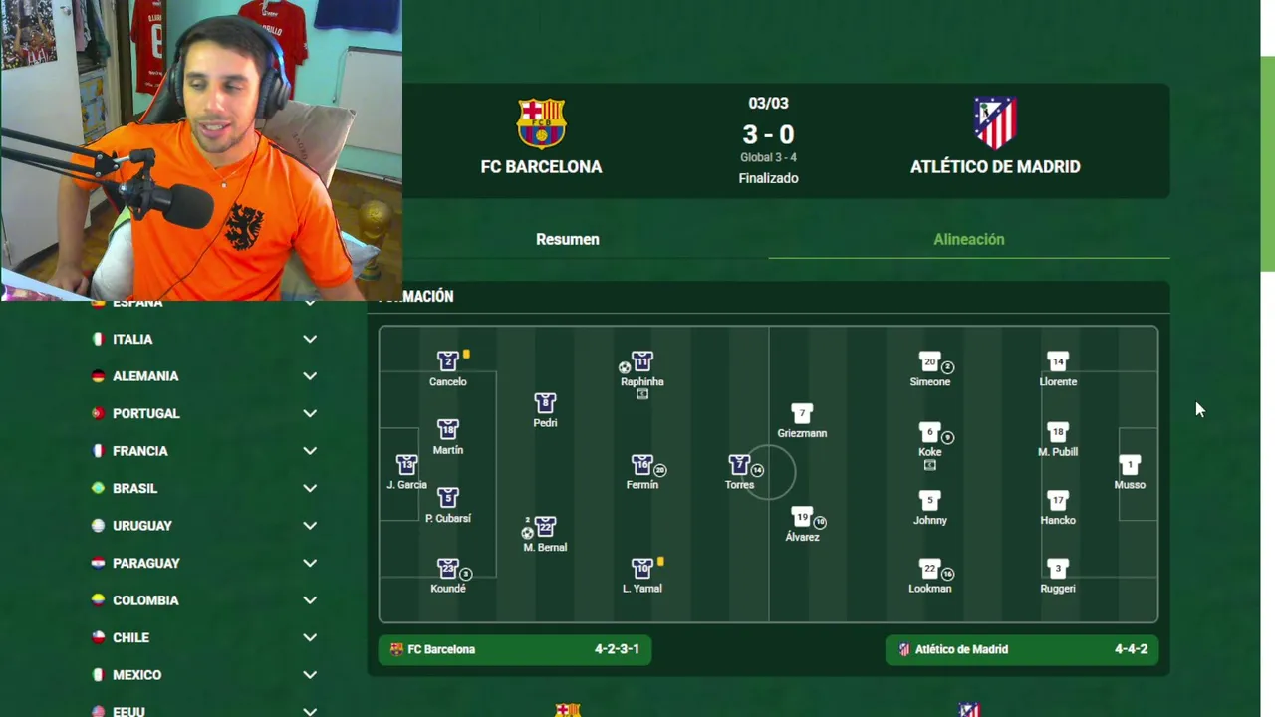This screenshot has width=1275, height=717.
Task: Click Lookman's number 22 shirt icon
Action: coord(930,569)
